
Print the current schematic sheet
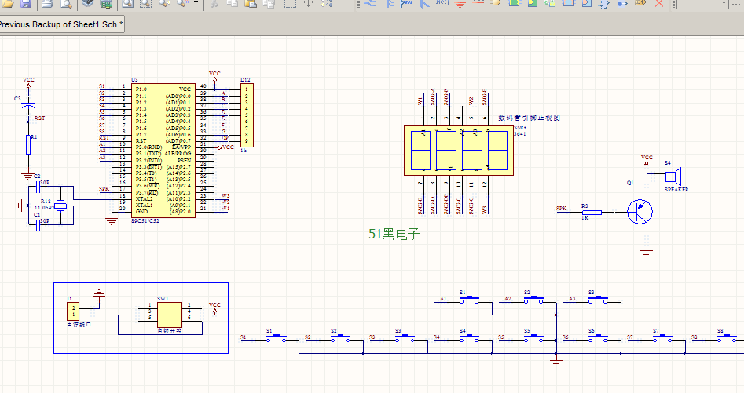pyautogui.click(x=47, y=4)
